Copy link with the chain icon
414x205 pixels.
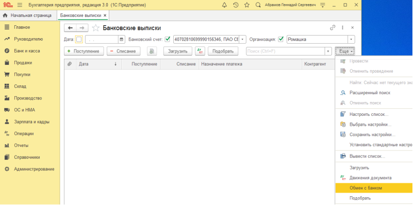(333, 27)
